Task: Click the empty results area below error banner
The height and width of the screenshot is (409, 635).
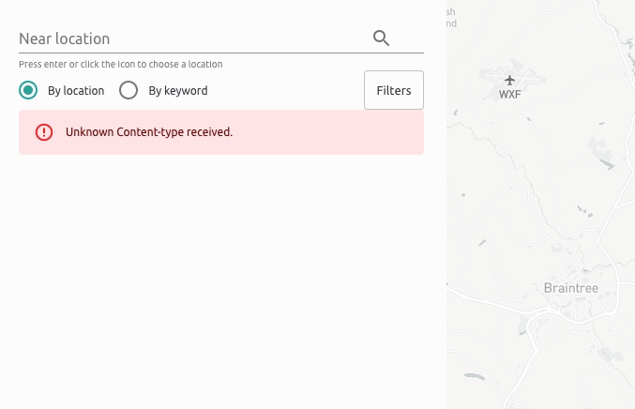Action: point(221,280)
